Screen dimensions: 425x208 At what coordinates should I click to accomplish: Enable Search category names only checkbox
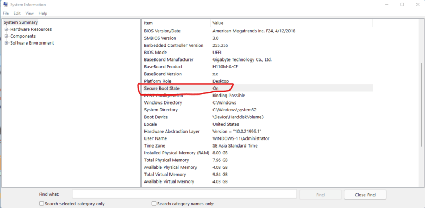[x=154, y=203]
